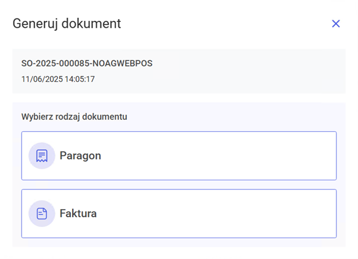
Task: Select the Paragon text label
Action: pyautogui.click(x=80, y=156)
